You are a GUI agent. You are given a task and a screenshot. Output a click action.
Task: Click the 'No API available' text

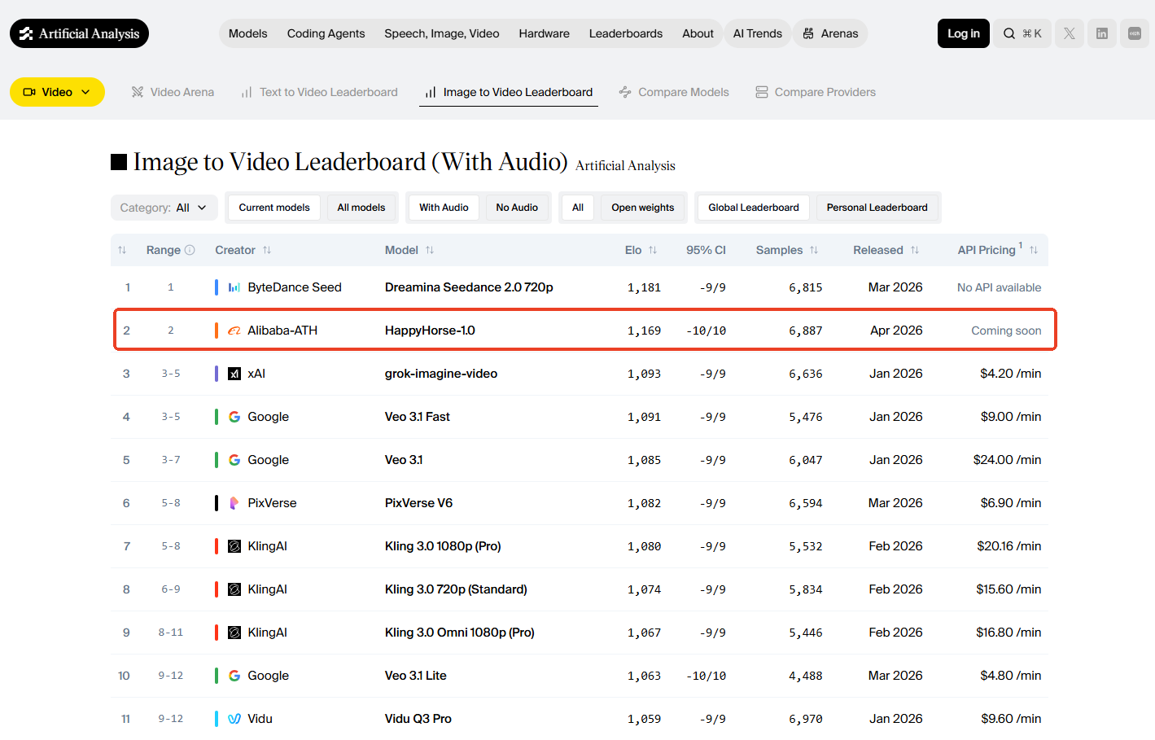[1000, 287]
